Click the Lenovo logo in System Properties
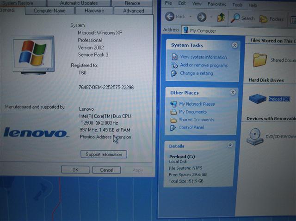 point(36,132)
